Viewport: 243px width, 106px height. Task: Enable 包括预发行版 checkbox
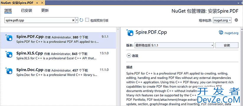click(87, 20)
